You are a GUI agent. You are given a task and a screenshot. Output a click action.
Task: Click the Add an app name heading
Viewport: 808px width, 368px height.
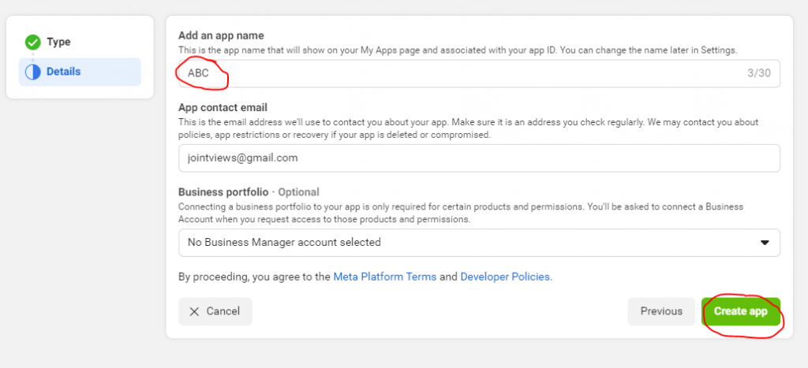click(221, 35)
